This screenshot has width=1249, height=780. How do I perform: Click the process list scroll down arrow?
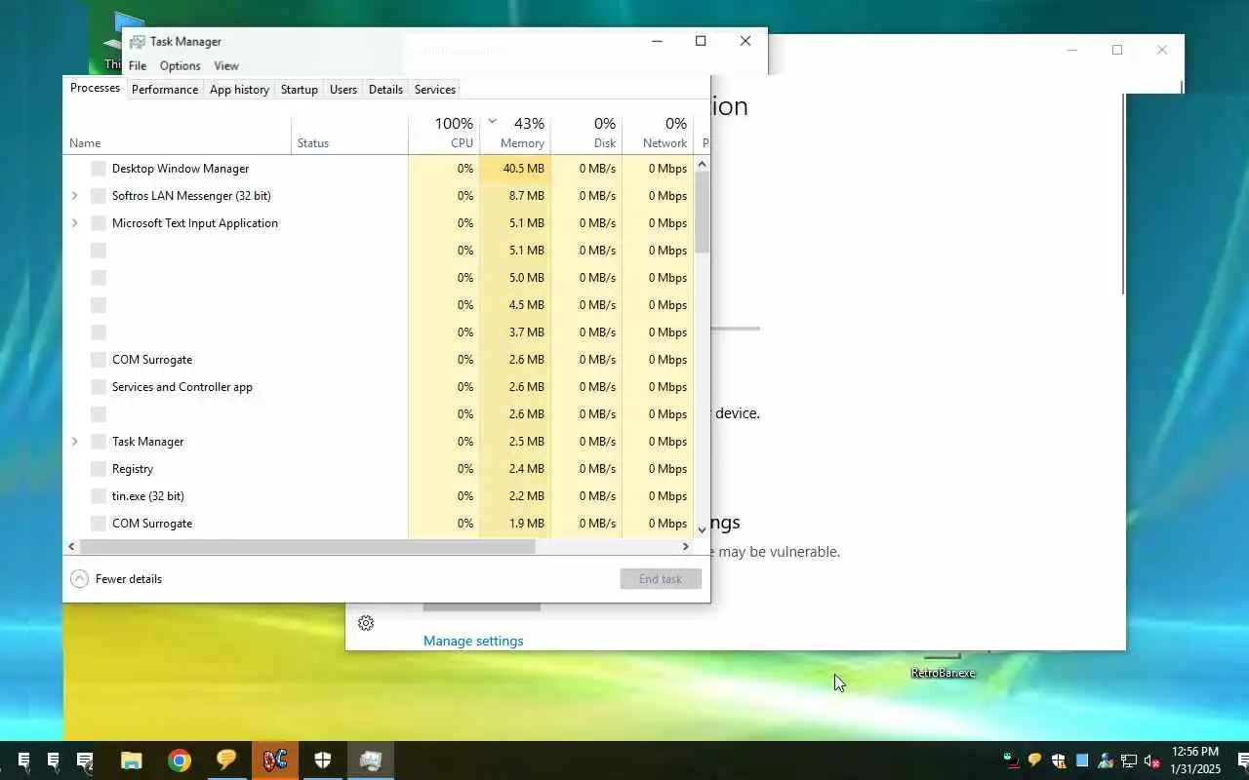coord(702,529)
